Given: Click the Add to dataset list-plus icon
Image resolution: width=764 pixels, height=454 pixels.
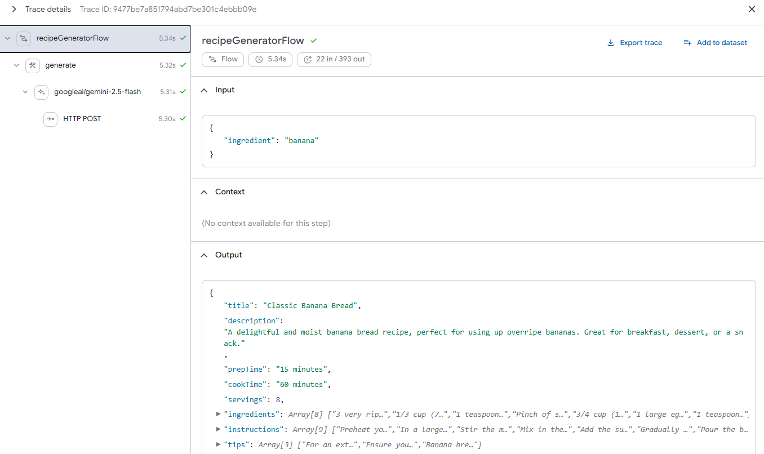Looking at the screenshot, I should (x=687, y=43).
